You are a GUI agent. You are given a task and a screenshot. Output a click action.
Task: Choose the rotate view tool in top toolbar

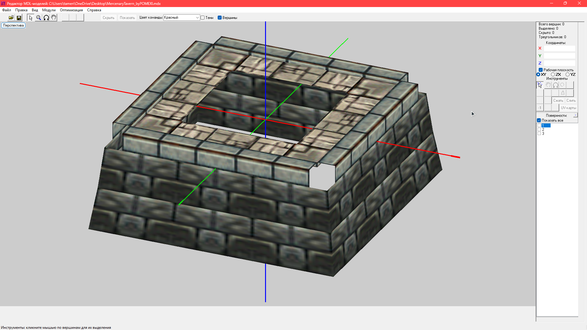[46, 18]
